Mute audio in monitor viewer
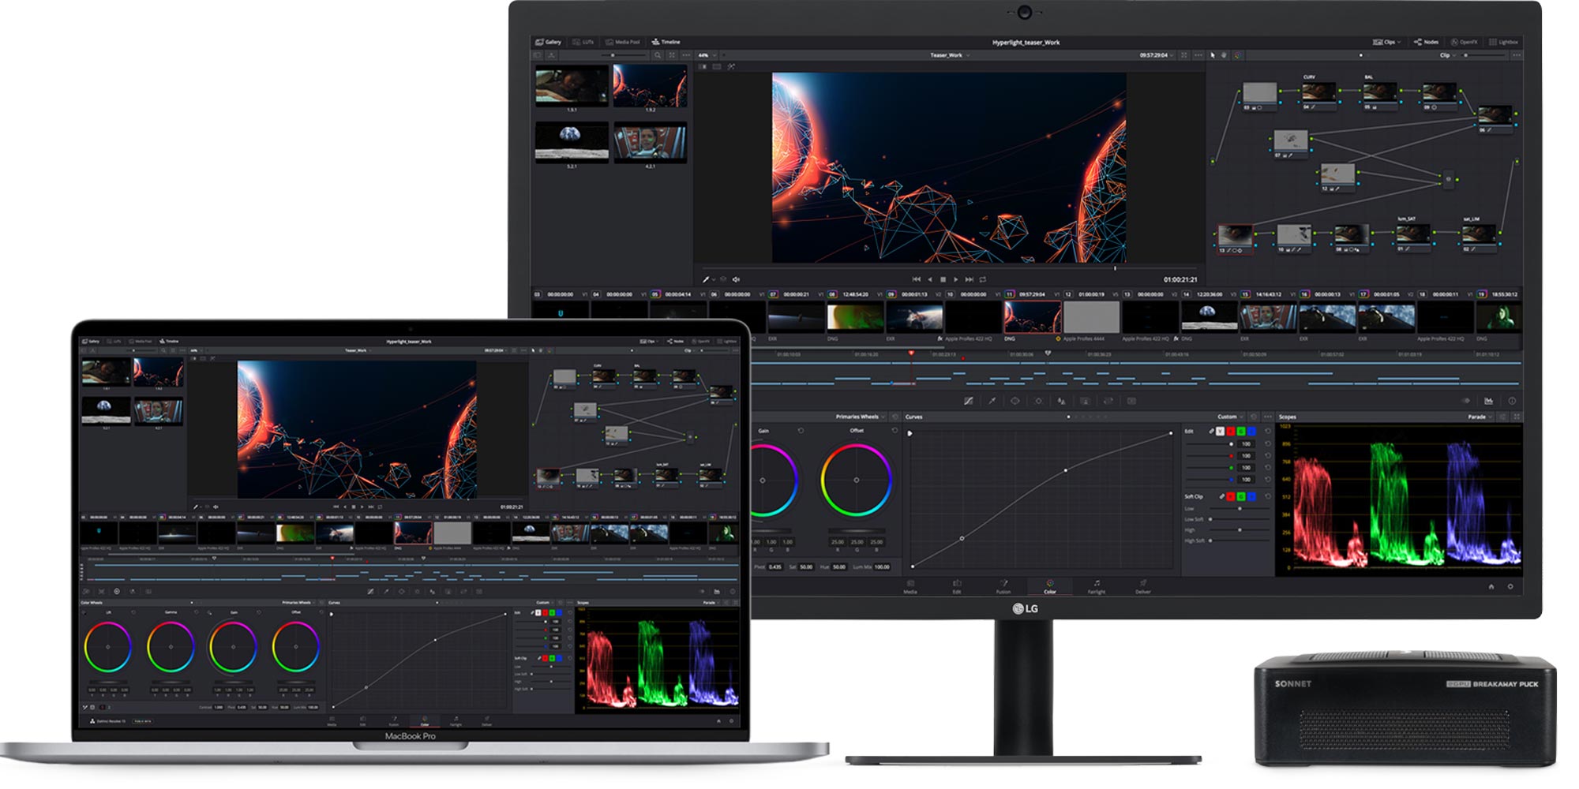The width and height of the screenshot is (1579, 789). [736, 279]
